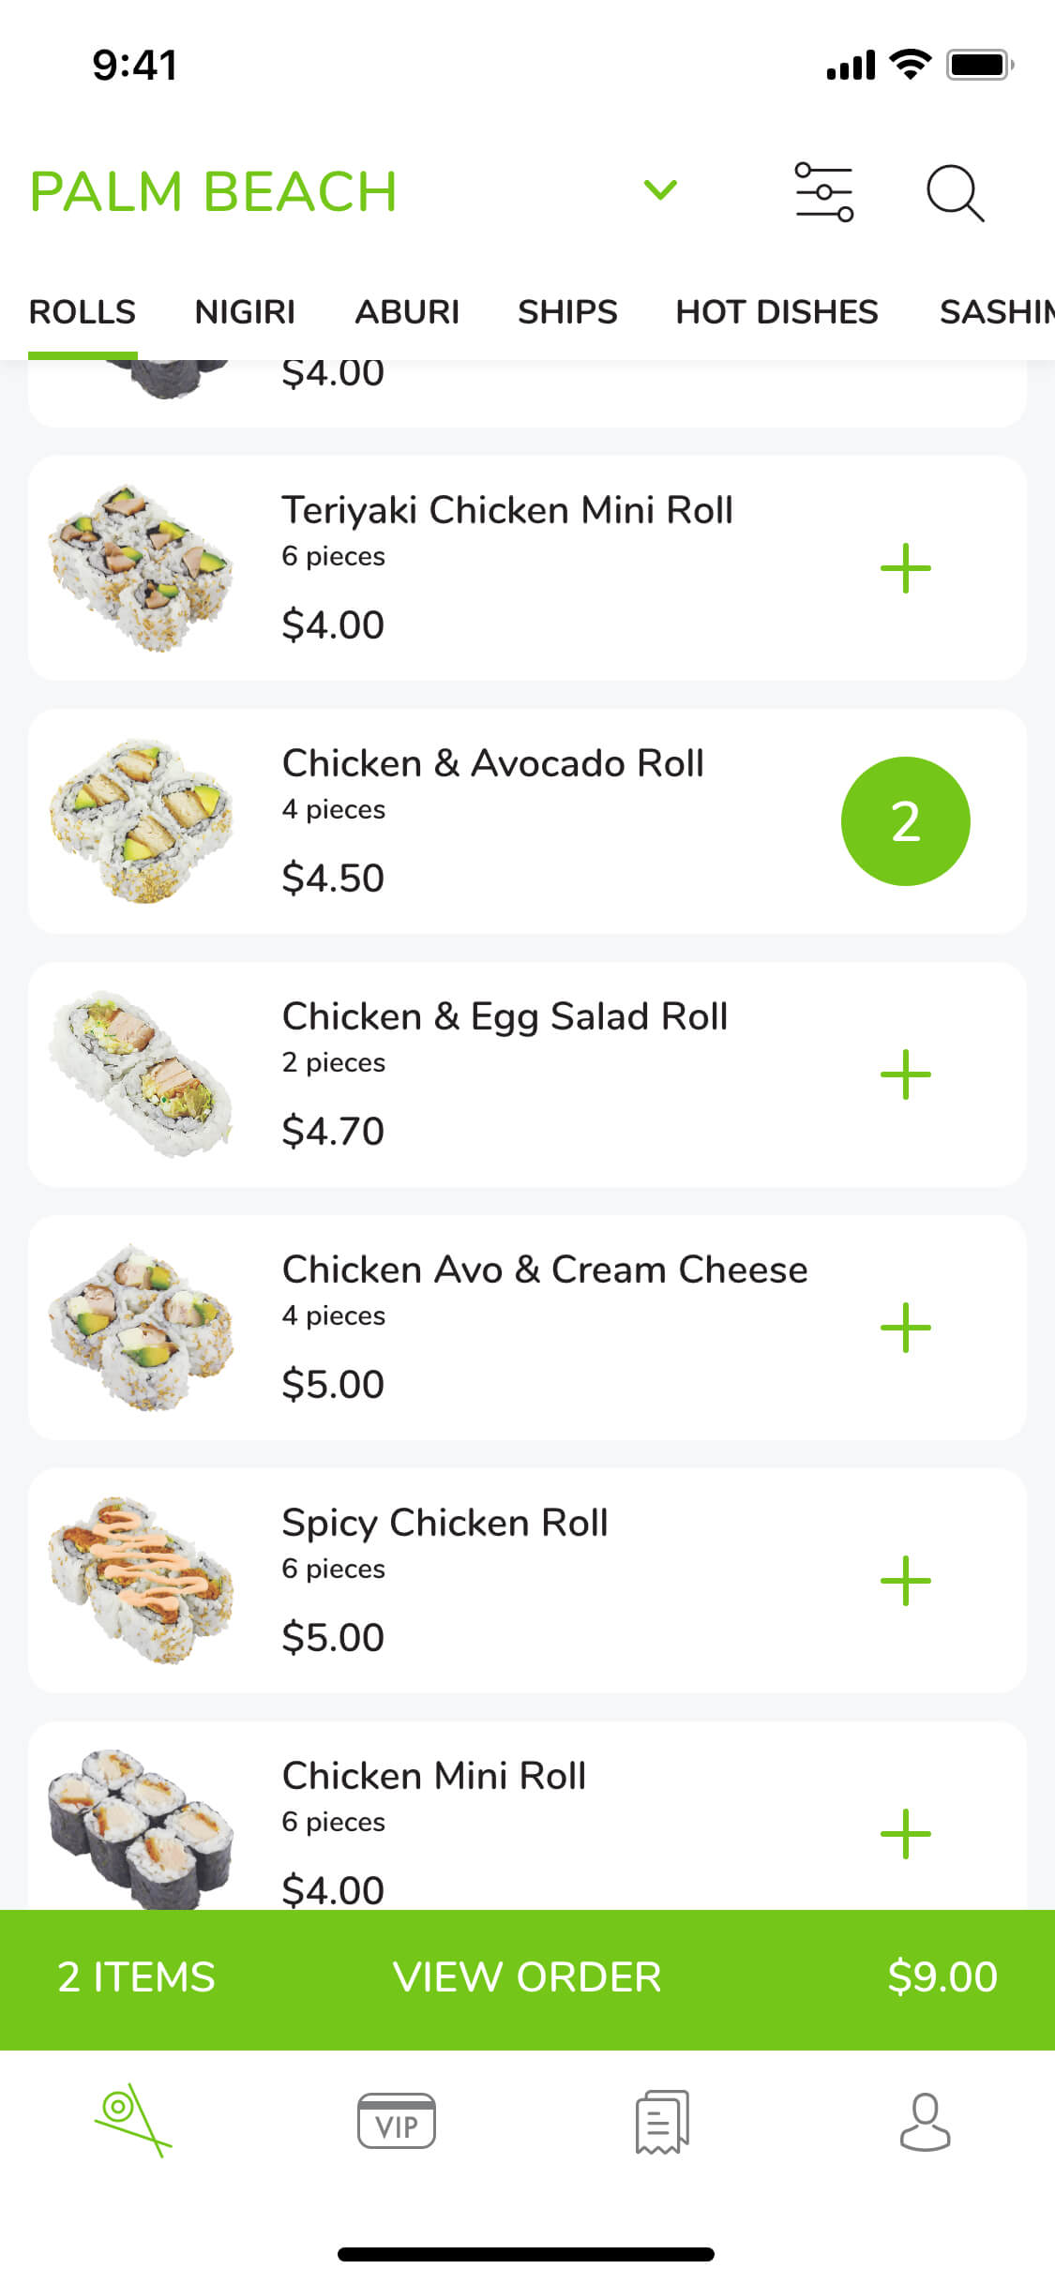The image size is (1055, 2284).
Task: Add Teriyaki Chicken Mini Roll to order
Action: [905, 568]
